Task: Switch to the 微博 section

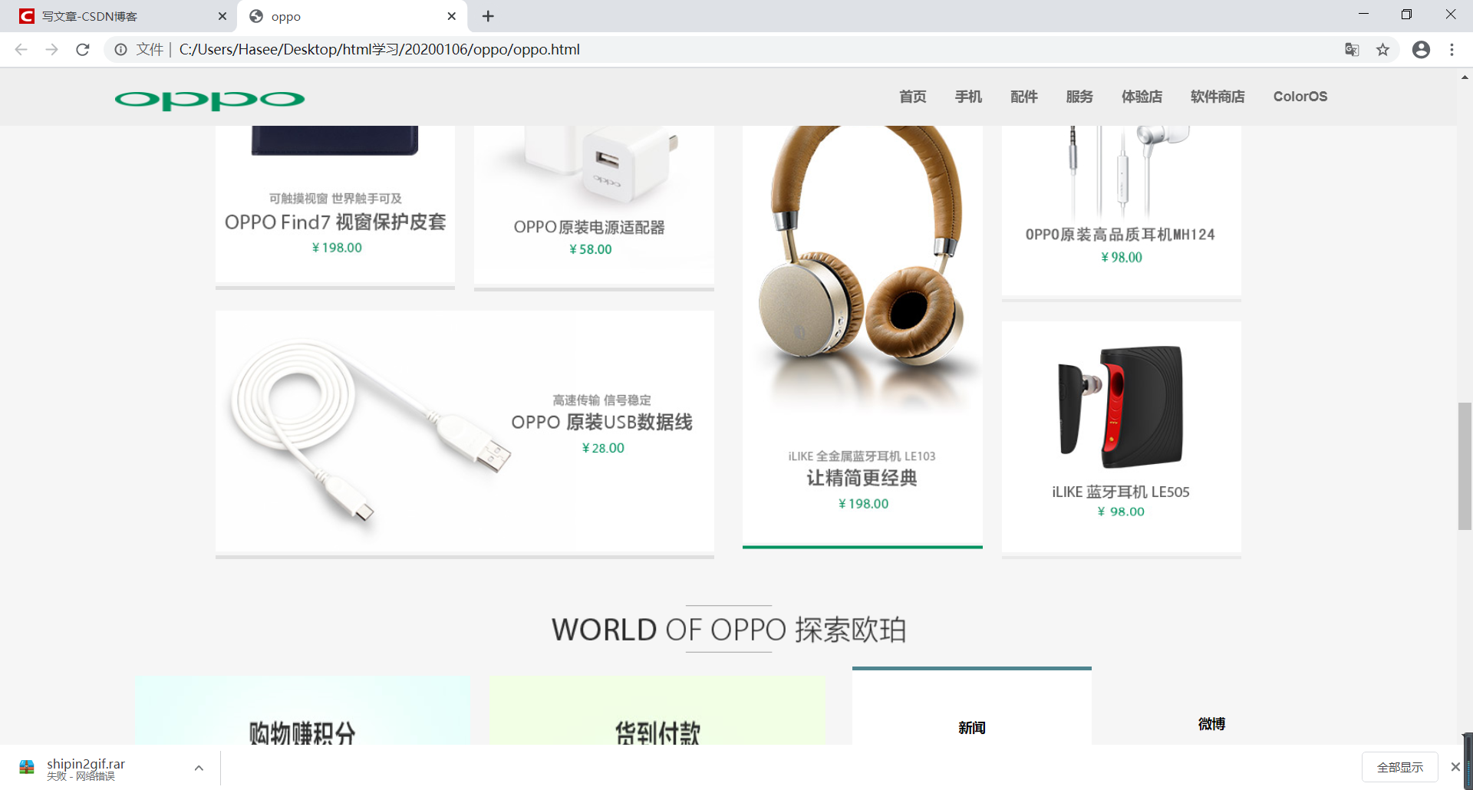Action: click(x=1212, y=723)
